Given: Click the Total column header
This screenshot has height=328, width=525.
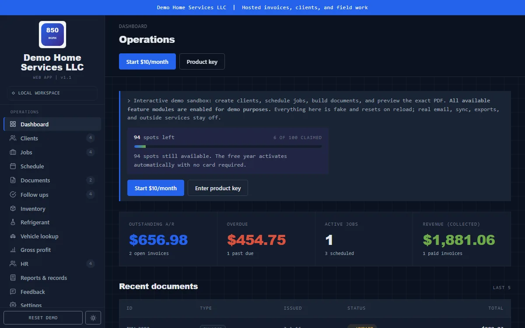Looking at the screenshot, I should tap(496, 308).
